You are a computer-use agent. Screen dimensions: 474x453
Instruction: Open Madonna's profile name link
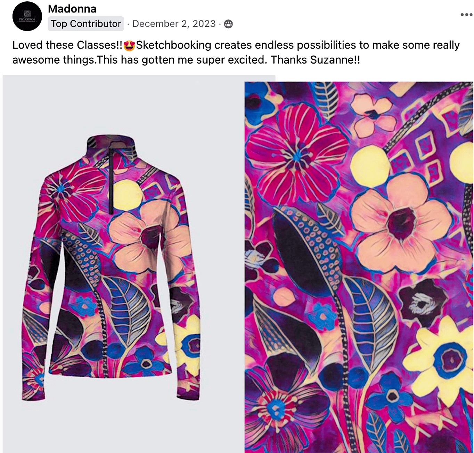[72, 9]
